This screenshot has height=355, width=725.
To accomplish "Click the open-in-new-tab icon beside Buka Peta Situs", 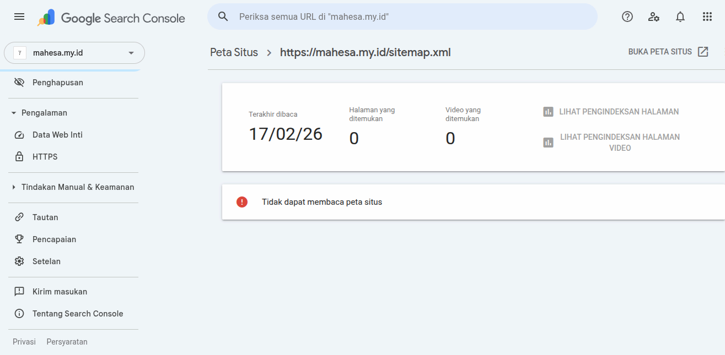I will click(x=703, y=52).
